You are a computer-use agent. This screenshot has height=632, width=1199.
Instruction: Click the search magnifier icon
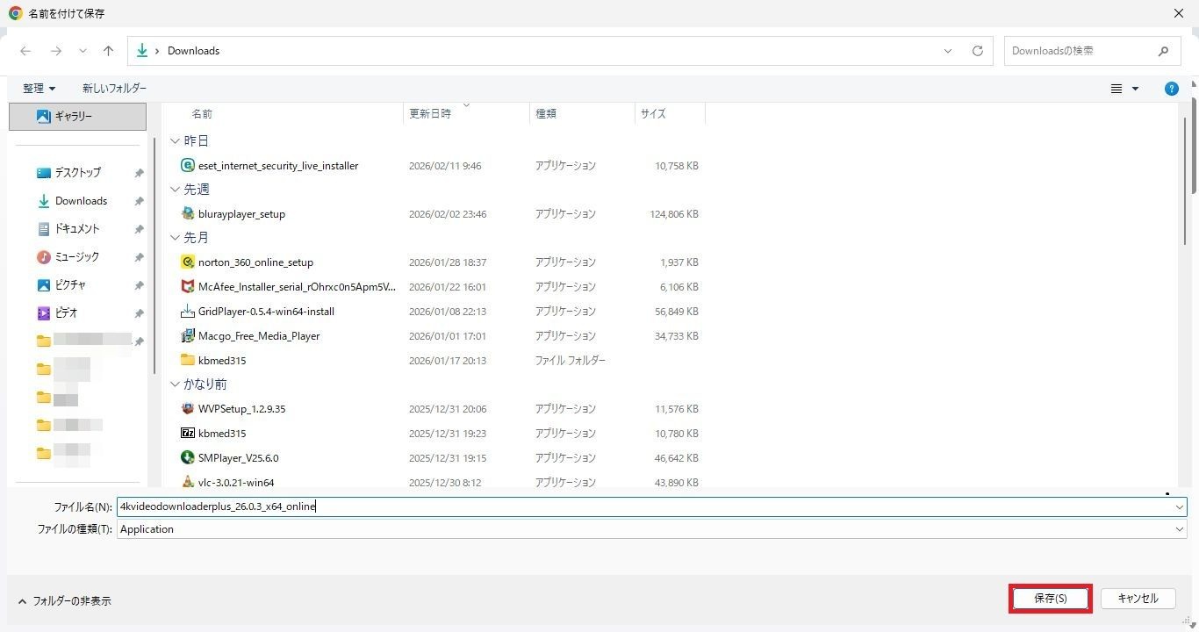click(x=1163, y=51)
